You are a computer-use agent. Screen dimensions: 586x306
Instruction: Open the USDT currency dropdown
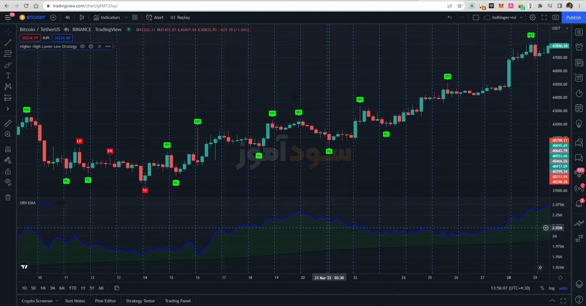click(559, 28)
